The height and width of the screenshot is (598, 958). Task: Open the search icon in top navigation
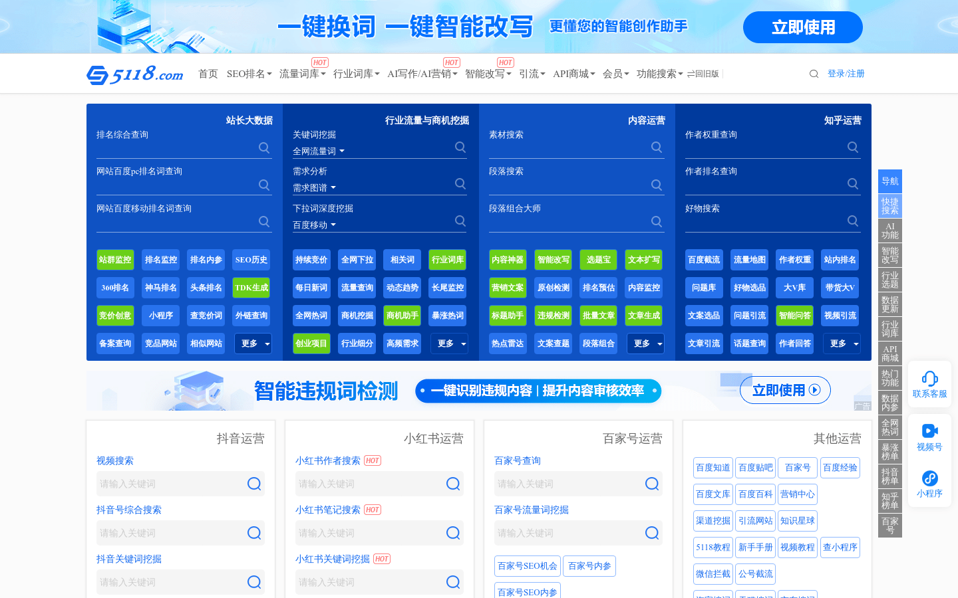tap(814, 74)
